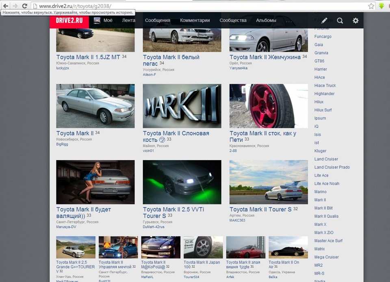Click the car with airplane thumbnail
Image resolution: width=390 pixels, height=282 pixels.
click(x=269, y=182)
